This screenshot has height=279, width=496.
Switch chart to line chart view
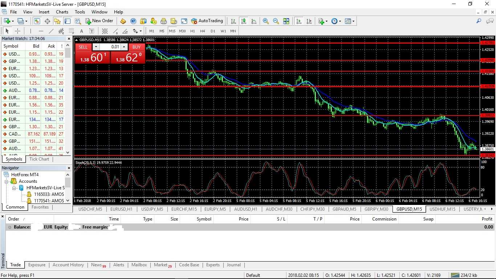(254, 21)
